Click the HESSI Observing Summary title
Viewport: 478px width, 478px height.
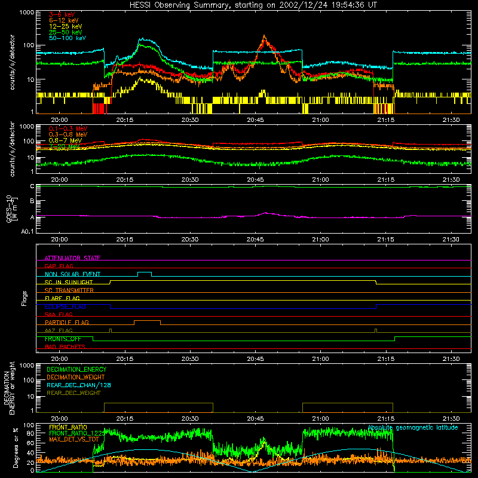[x=253, y=5]
